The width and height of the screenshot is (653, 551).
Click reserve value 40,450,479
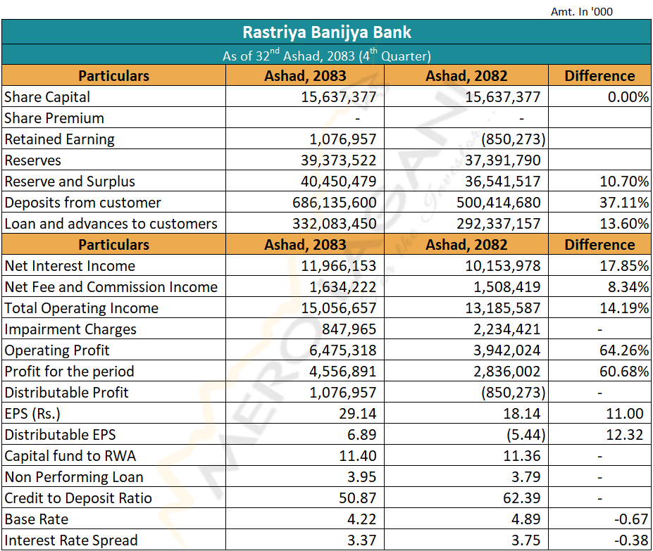338,182
